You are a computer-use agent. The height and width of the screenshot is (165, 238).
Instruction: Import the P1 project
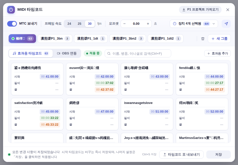coord(200,10)
